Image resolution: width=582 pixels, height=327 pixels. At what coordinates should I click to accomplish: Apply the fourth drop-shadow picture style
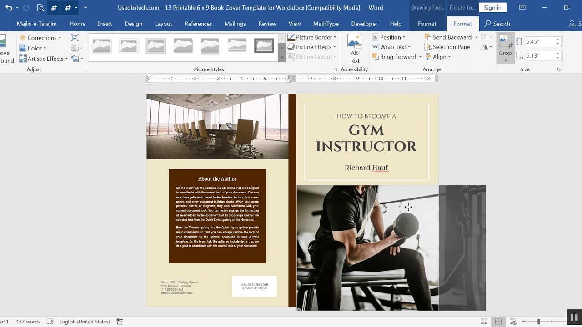point(183,45)
